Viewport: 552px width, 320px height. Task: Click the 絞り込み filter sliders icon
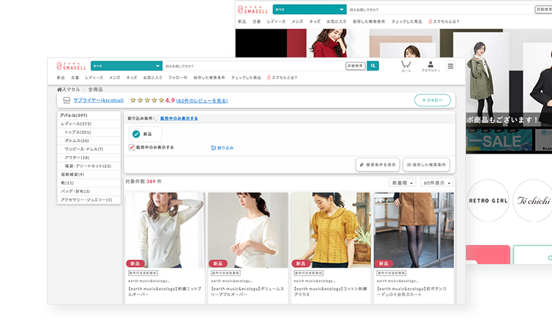[213, 148]
